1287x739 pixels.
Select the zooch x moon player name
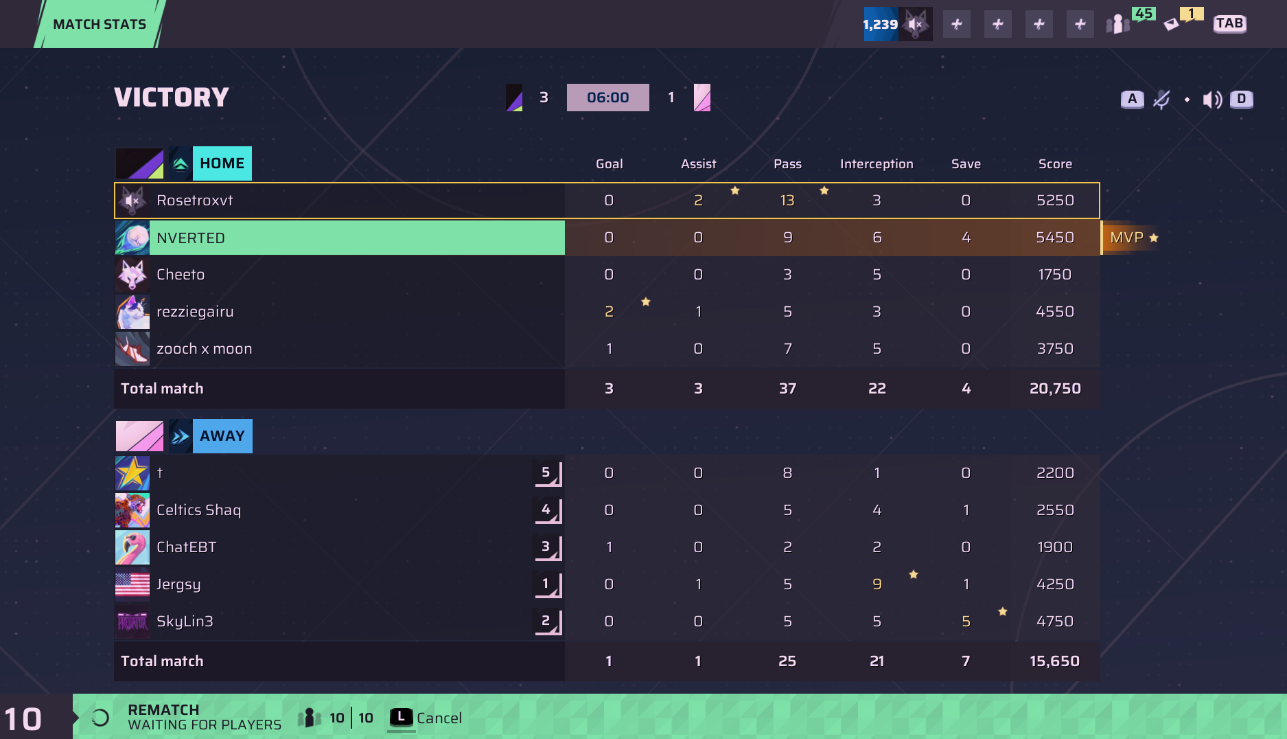tap(205, 349)
